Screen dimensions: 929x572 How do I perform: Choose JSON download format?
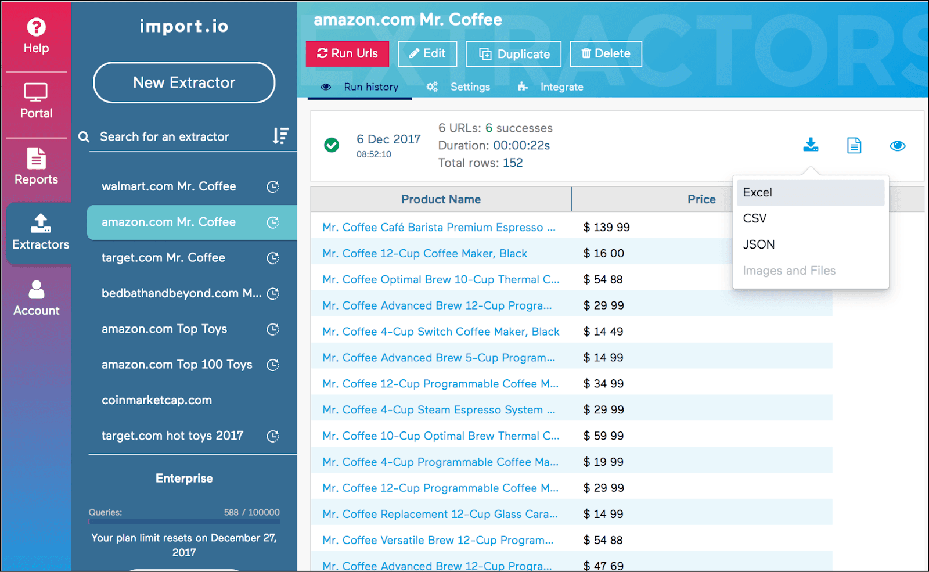point(811,244)
